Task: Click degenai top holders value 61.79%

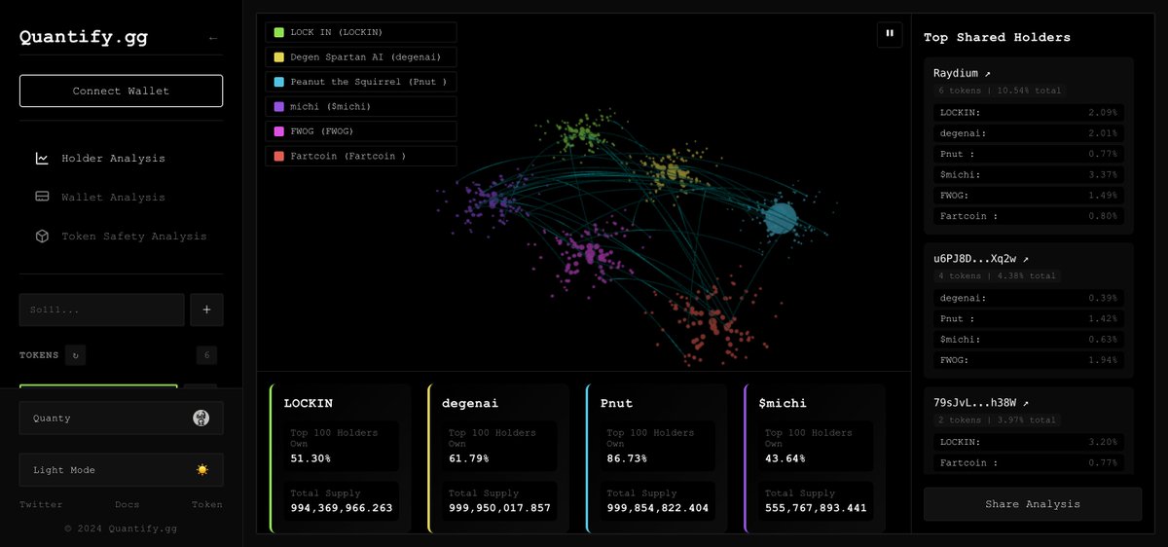Action: pos(469,458)
